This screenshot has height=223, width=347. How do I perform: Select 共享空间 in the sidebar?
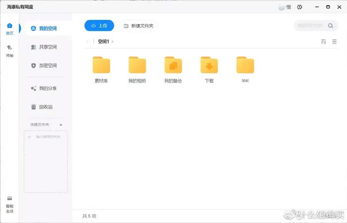point(44,47)
